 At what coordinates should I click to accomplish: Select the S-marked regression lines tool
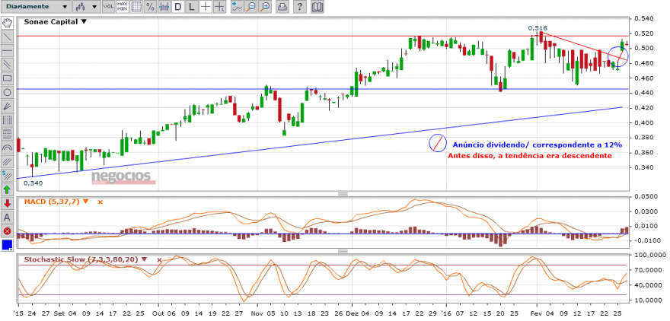point(7,176)
